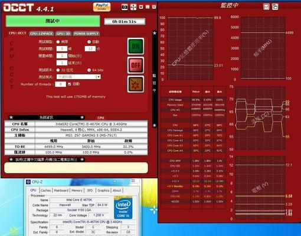Open options via the orange gear button

click(136, 84)
